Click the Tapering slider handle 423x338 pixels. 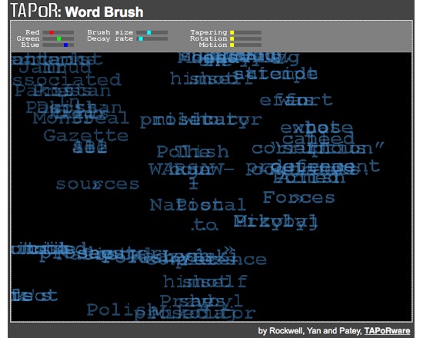[x=231, y=32]
